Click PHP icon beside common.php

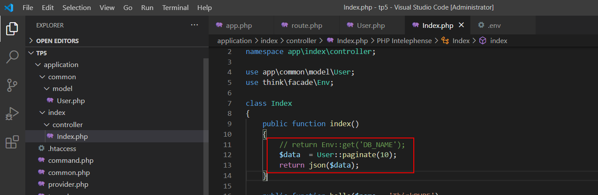pos(41,172)
